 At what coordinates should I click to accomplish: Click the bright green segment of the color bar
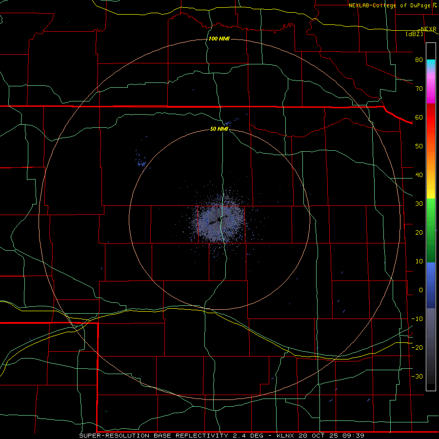431,210
